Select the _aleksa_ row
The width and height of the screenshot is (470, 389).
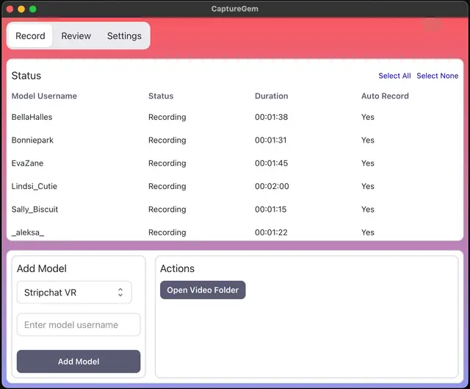(x=28, y=232)
